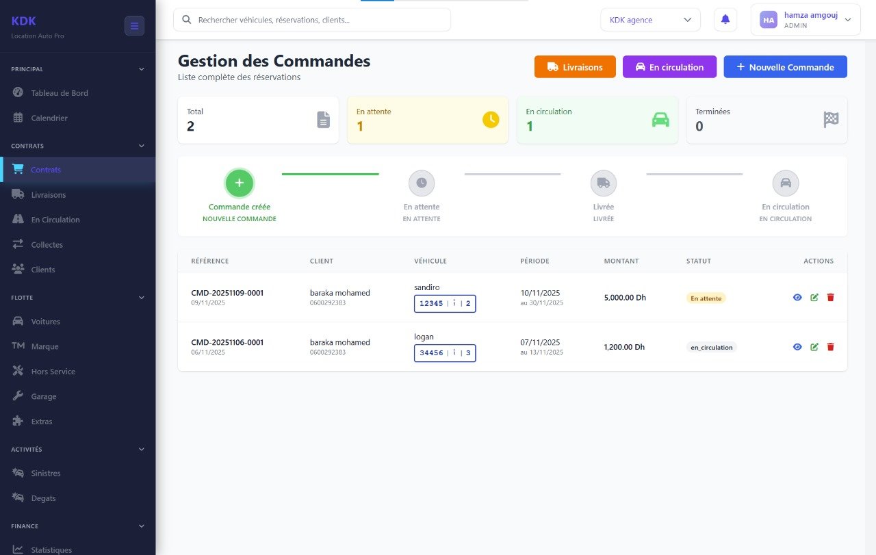876x555 pixels.
Task: Select the Collectes icon
Action: 17,244
